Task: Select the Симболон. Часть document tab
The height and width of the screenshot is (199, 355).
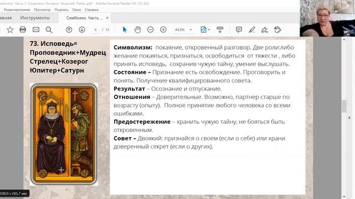Action: pyautogui.click(x=84, y=18)
